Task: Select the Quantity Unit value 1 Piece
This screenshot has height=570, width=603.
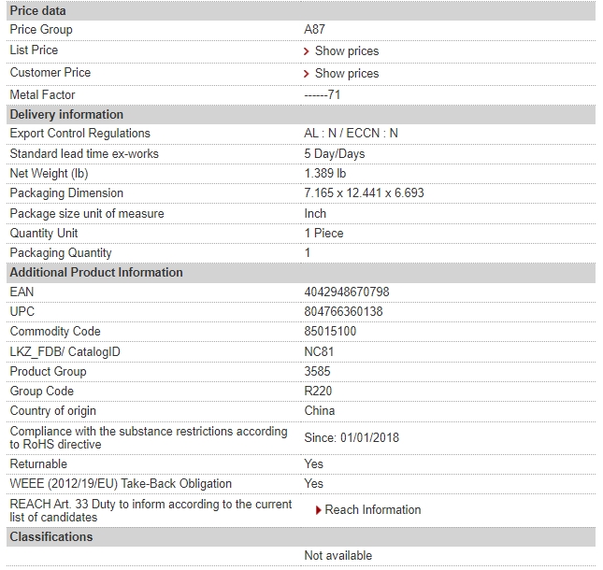Action: (323, 233)
